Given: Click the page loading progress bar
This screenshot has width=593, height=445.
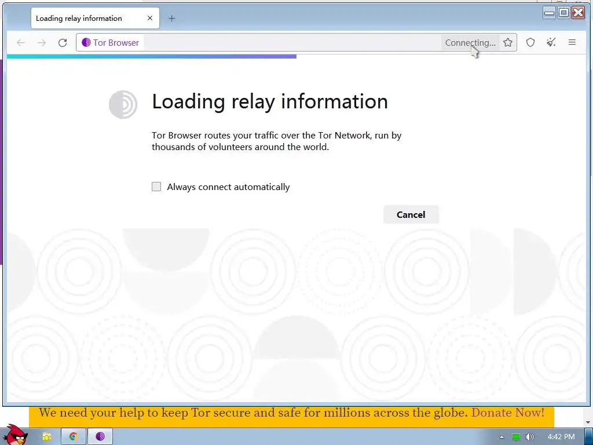Looking at the screenshot, I should pyautogui.click(x=151, y=56).
